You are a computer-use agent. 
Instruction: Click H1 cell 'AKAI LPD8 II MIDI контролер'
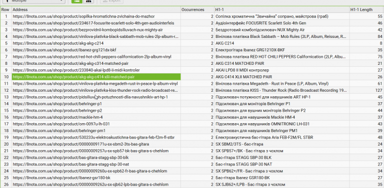281,70
